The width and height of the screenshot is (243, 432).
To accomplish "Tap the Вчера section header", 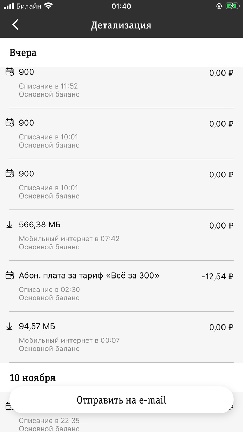I will tap(23, 53).
